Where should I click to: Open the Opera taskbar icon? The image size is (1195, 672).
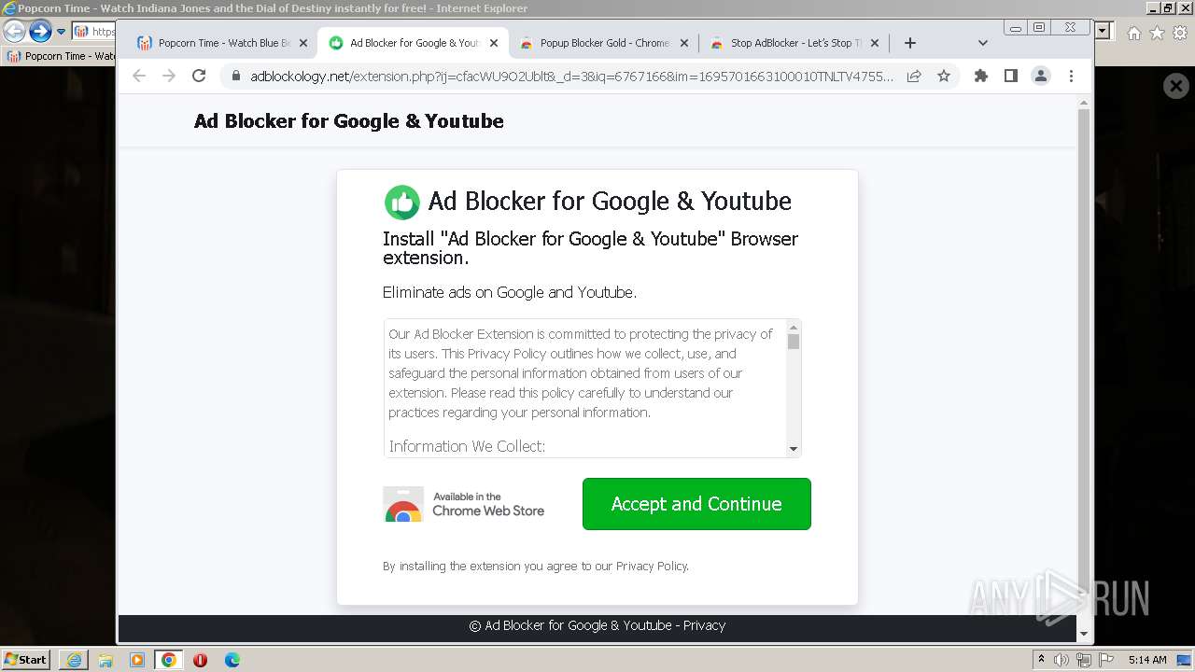(x=200, y=660)
